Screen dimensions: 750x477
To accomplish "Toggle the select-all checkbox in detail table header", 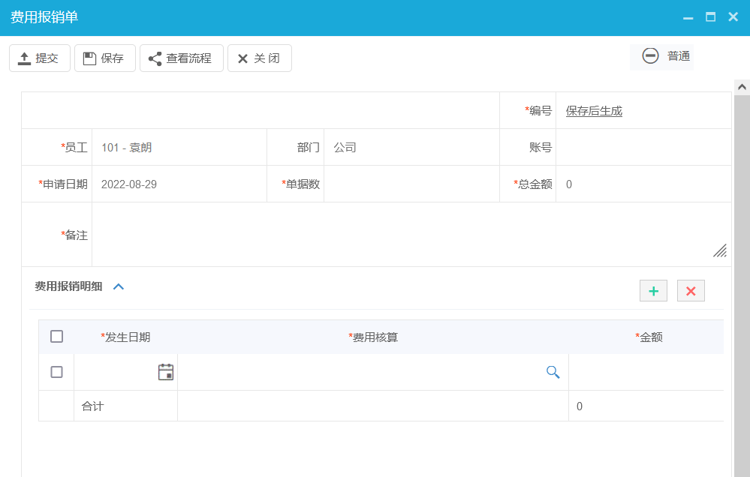I will [56, 336].
